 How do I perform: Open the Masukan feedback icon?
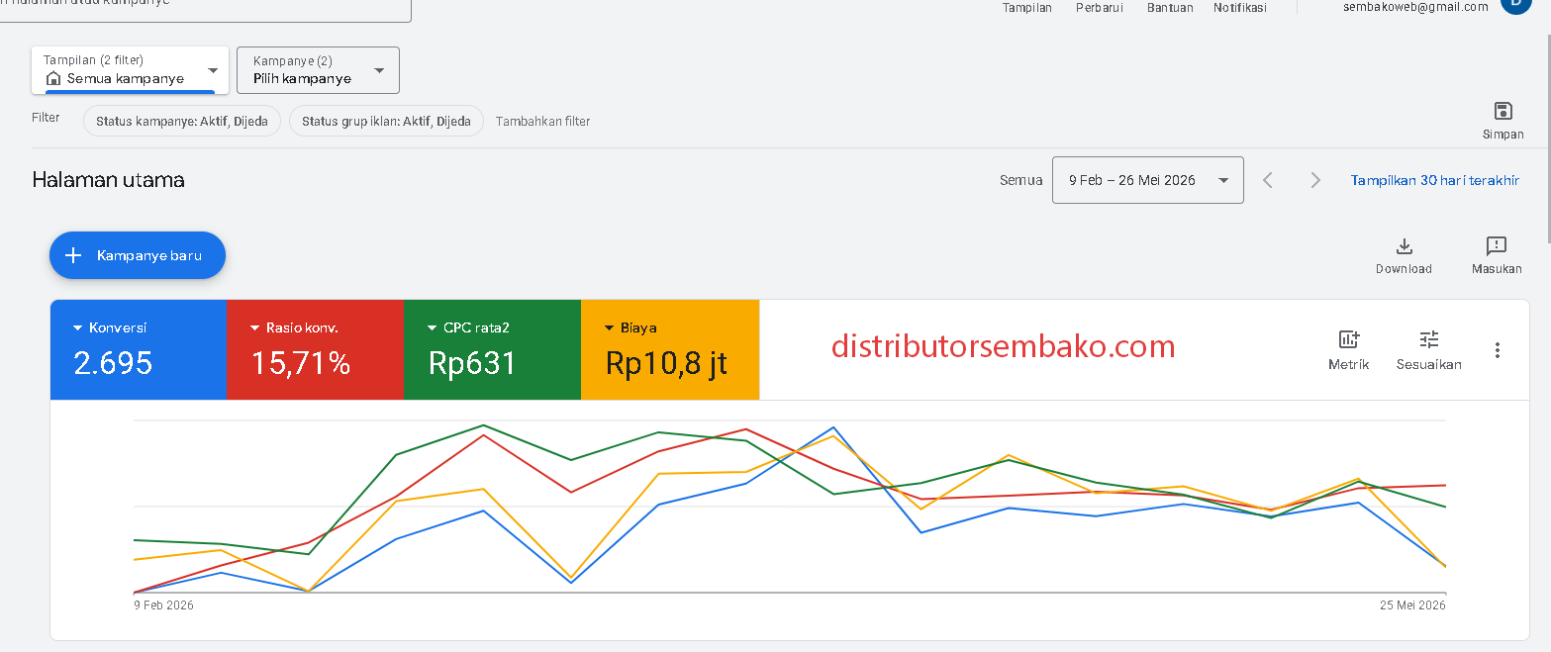click(1496, 246)
